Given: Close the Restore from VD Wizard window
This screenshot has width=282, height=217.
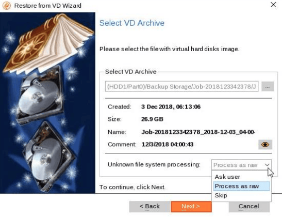Looking at the screenshot, I should tap(273, 5).
